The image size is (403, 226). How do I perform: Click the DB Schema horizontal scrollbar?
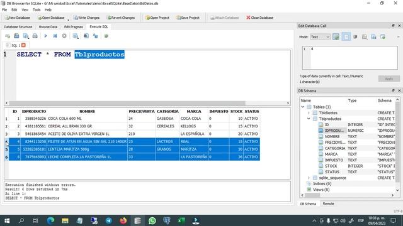pyautogui.click(x=312, y=195)
